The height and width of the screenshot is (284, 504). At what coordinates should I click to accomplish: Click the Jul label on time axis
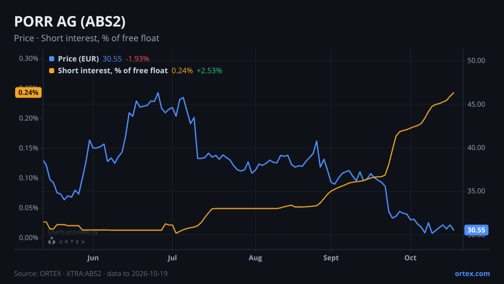tap(172, 257)
